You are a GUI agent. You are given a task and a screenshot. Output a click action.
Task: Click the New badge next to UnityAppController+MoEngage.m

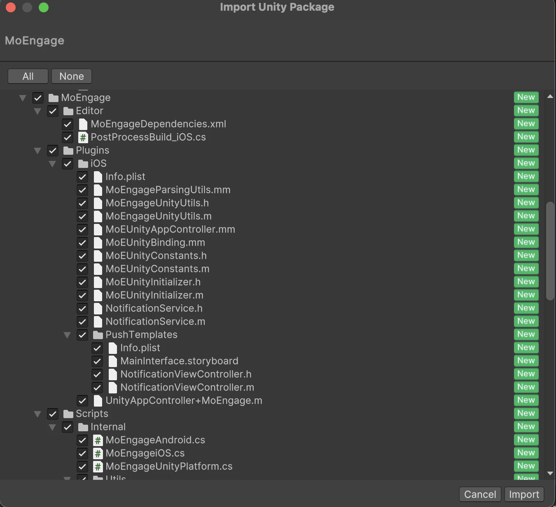click(526, 400)
